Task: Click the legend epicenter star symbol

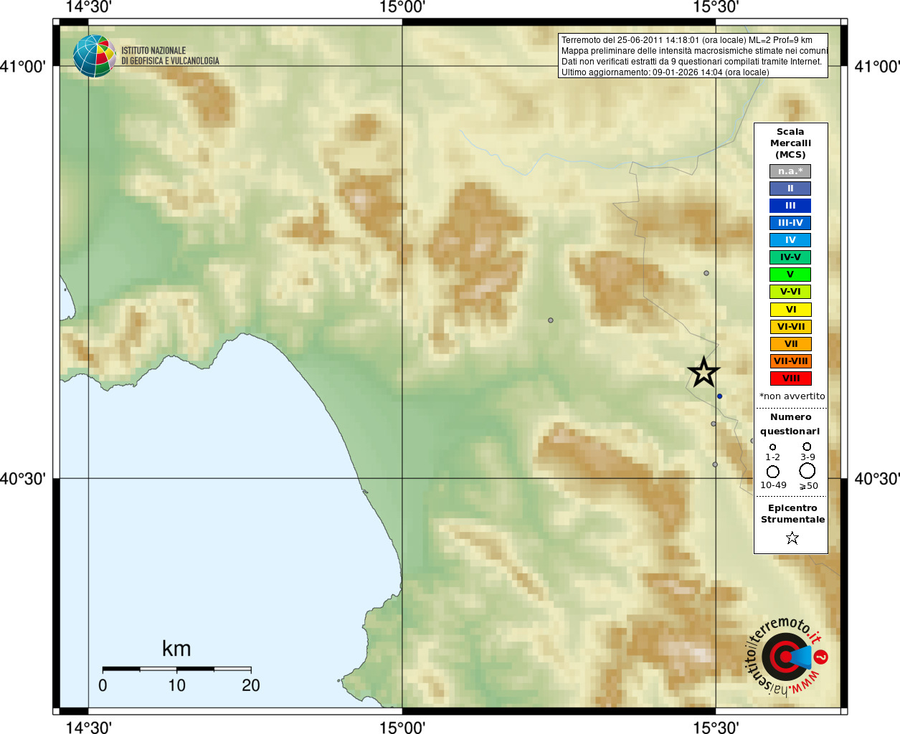Action: click(x=792, y=538)
